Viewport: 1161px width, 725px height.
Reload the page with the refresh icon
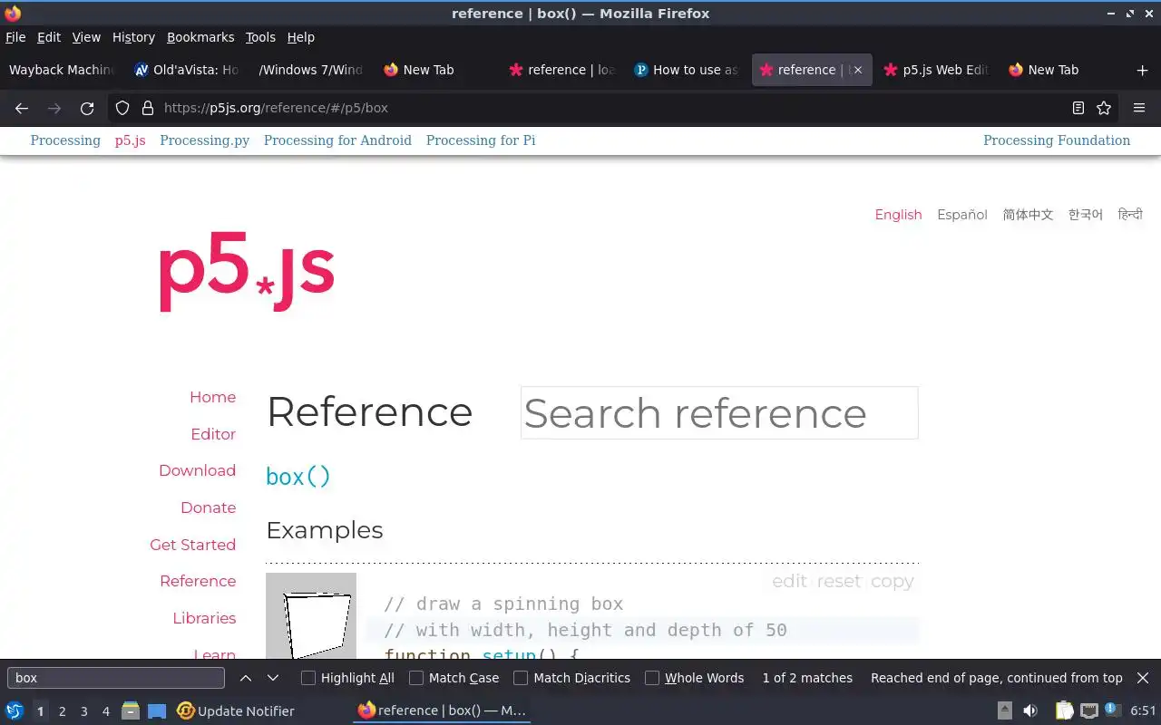coord(87,108)
